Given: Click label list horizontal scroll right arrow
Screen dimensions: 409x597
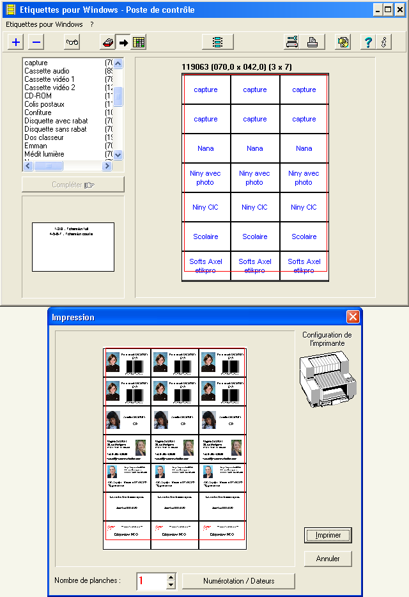Looking at the screenshot, I should (107, 166).
